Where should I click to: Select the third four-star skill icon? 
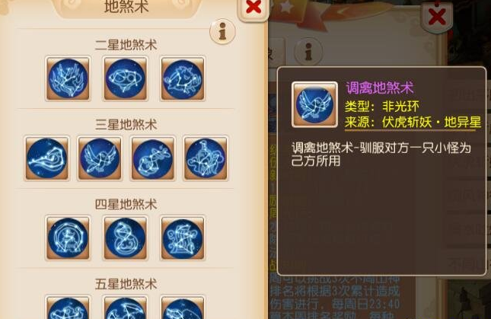click(183, 238)
